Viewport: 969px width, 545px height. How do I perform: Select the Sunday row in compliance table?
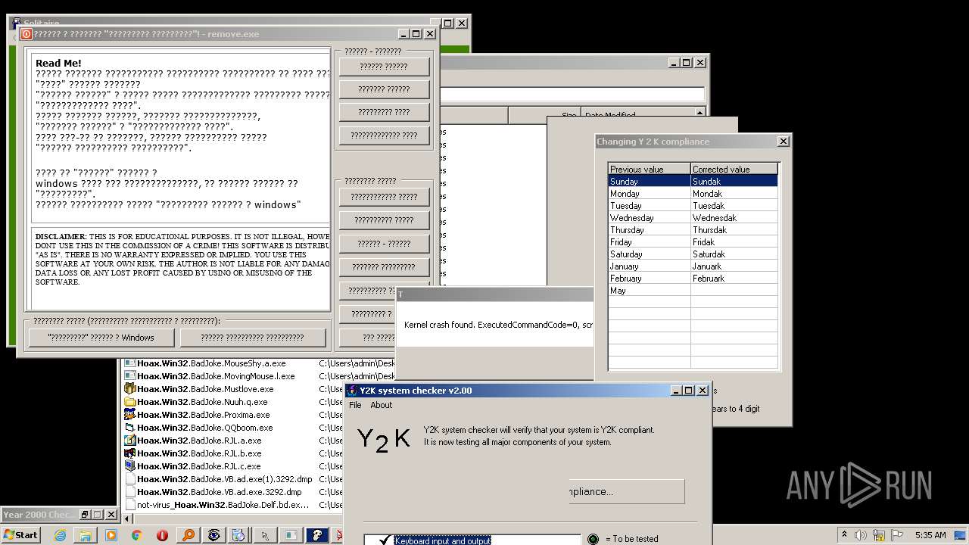(693, 181)
